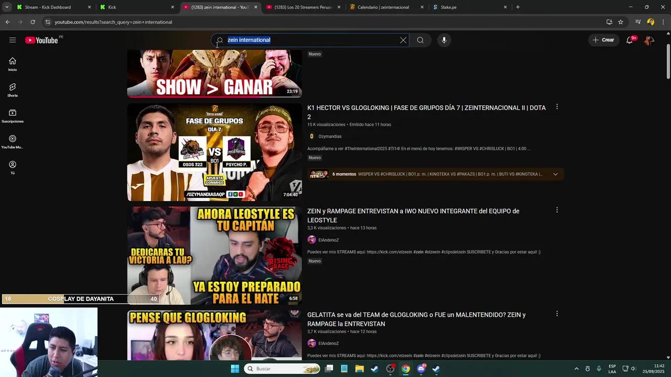Switch the ESP LAA keyboard language

coord(612,369)
